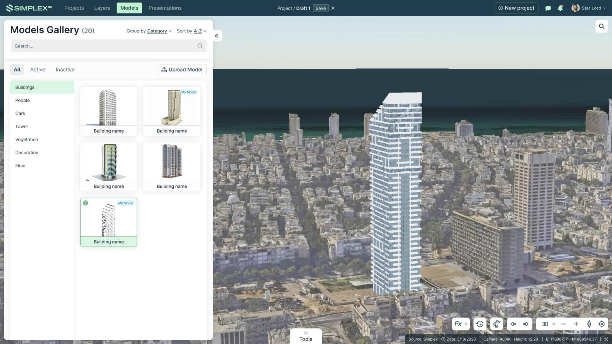Viewport: 612px width, 344px height.
Task: Open the Group by Category dropdown
Action: pos(149,31)
